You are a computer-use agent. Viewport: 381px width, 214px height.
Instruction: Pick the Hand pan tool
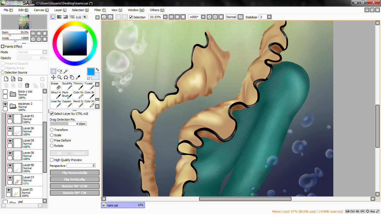[72, 77]
